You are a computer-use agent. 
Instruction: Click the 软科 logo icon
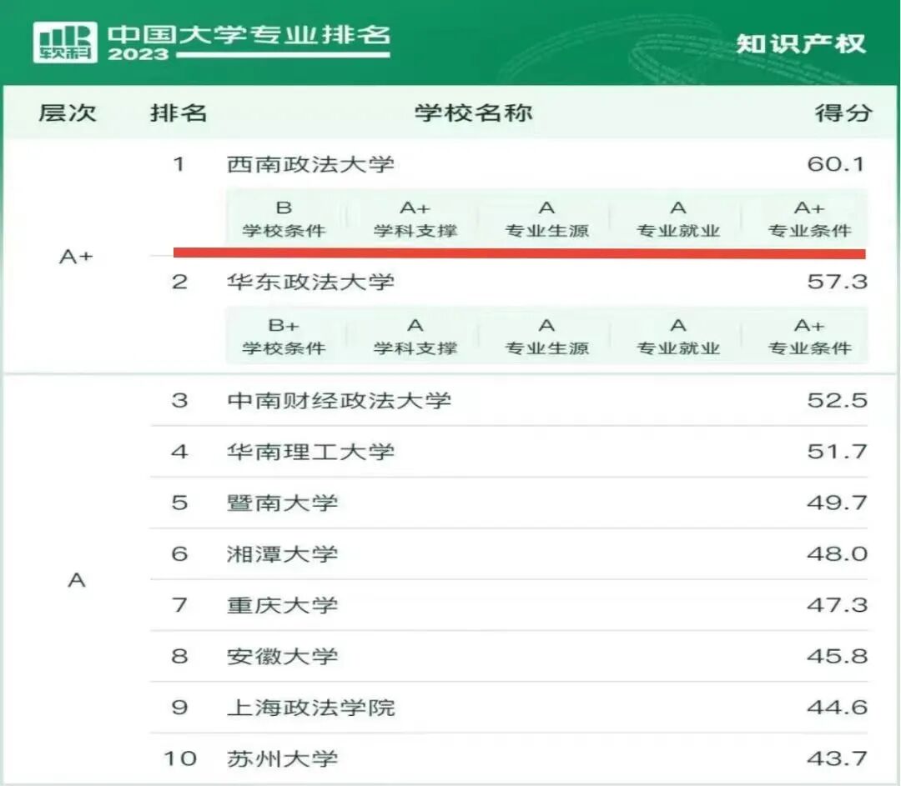(x=65, y=42)
